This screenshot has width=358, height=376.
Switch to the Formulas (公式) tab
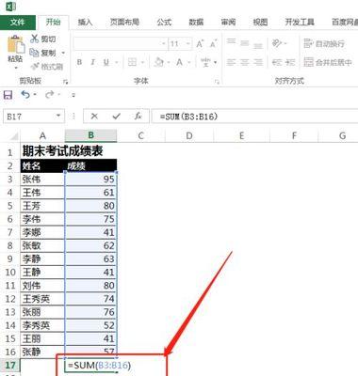[164, 22]
